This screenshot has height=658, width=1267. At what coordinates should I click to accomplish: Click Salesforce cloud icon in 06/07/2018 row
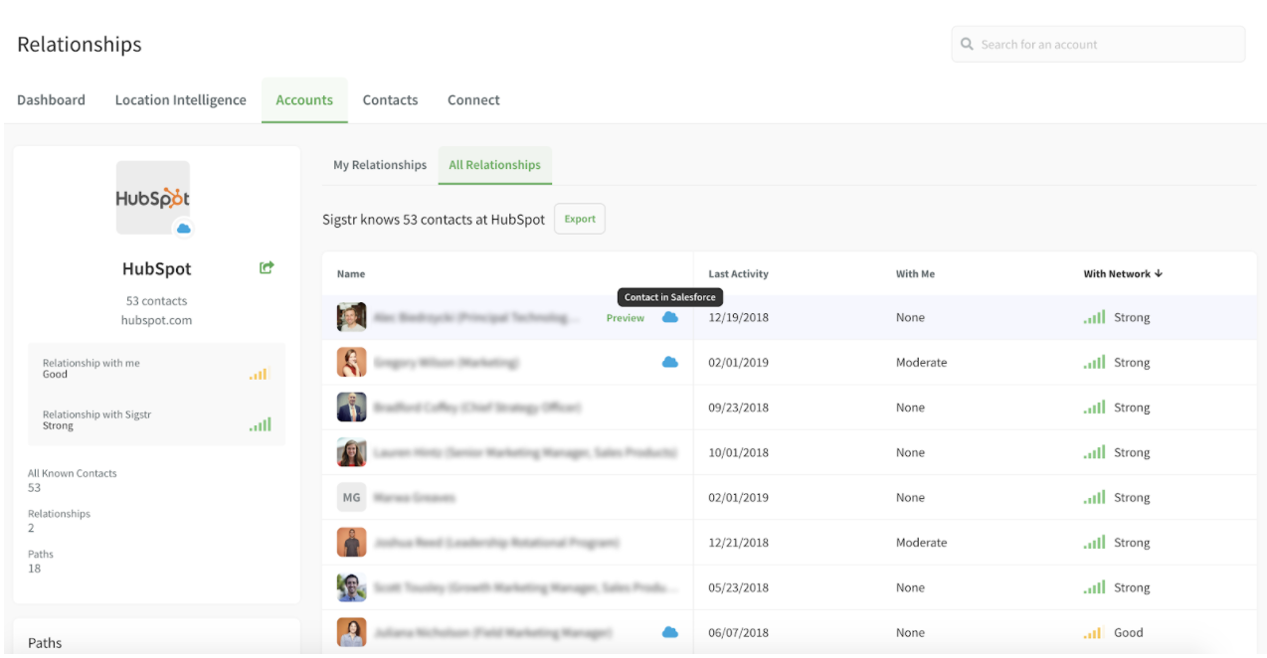pyautogui.click(x=670, y=632)
